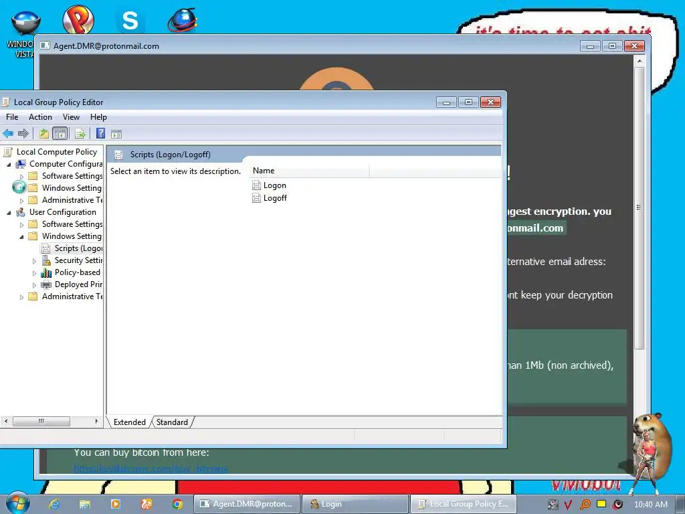The width and height of the screenshot is (685, 514).
Task: Click the bitcoin purchase link in Agent.DMR window
Action: pyautogui.click(x=151, y=468)
